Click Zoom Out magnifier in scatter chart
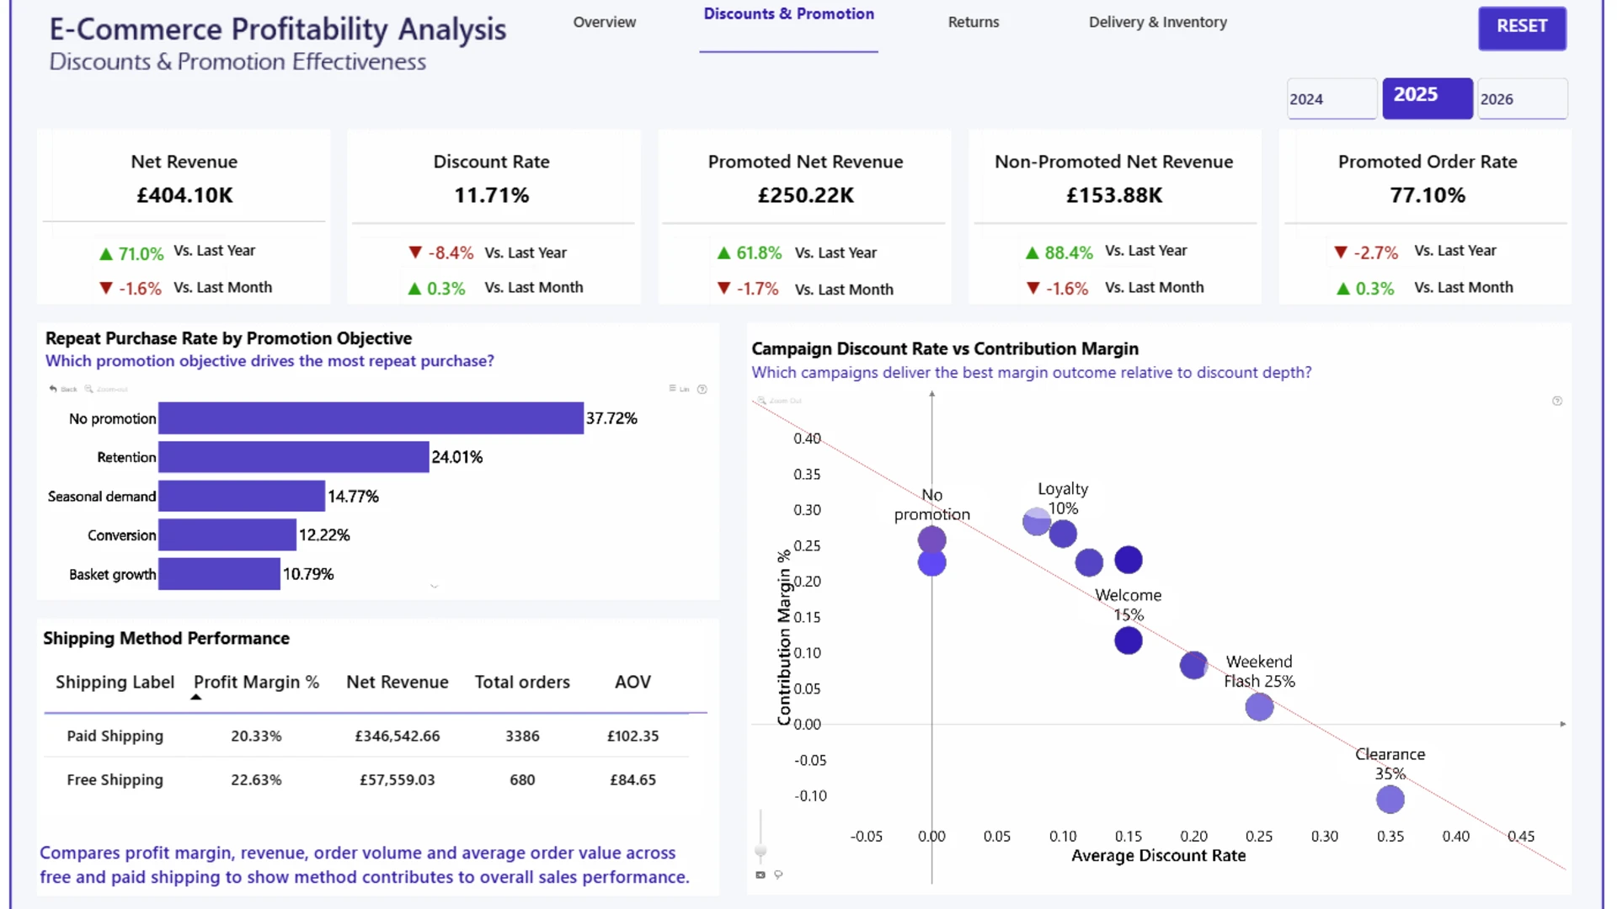The height and width of the screenshot is (909, 1617). (x=761, y=401)
